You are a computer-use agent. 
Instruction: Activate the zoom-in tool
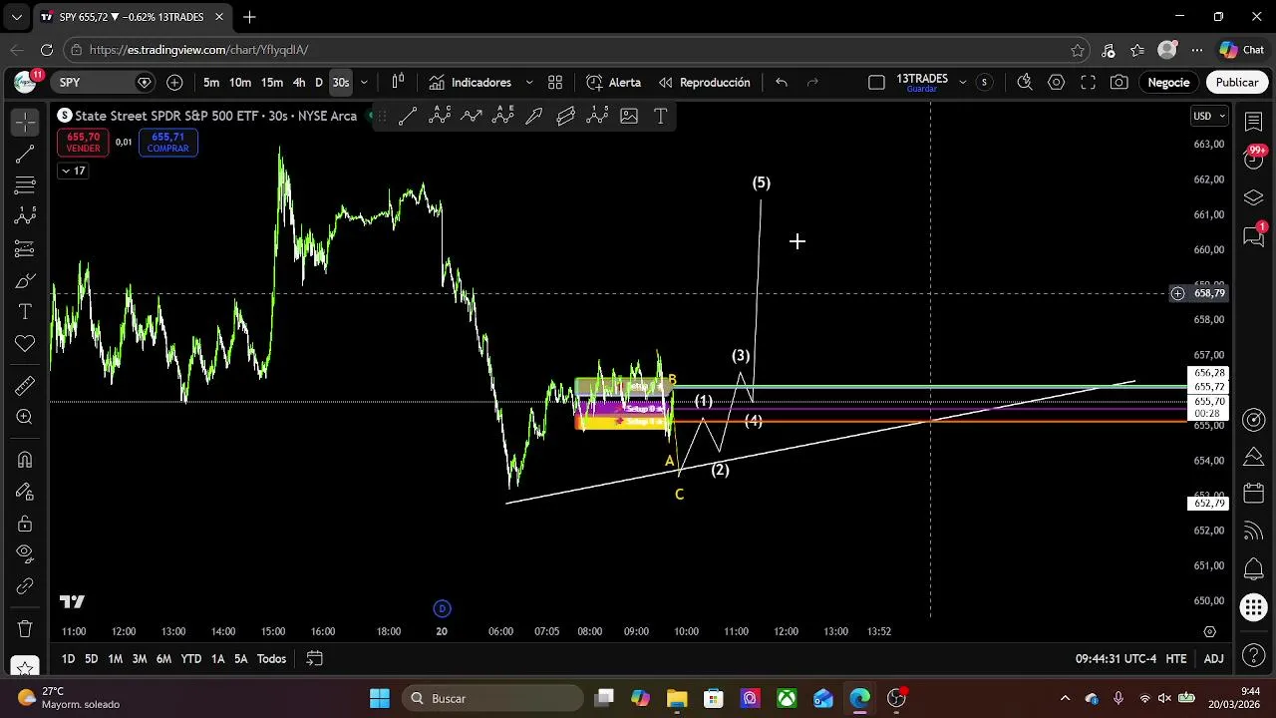(25, 418)
